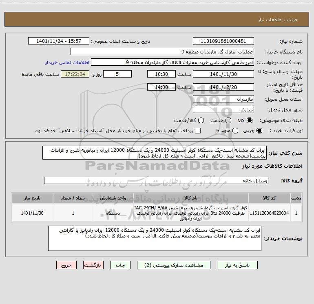Click the اطلاعات کالاهای مورد نیاز heading
This screenshot has width=314, height=304.
pos(272,166)
